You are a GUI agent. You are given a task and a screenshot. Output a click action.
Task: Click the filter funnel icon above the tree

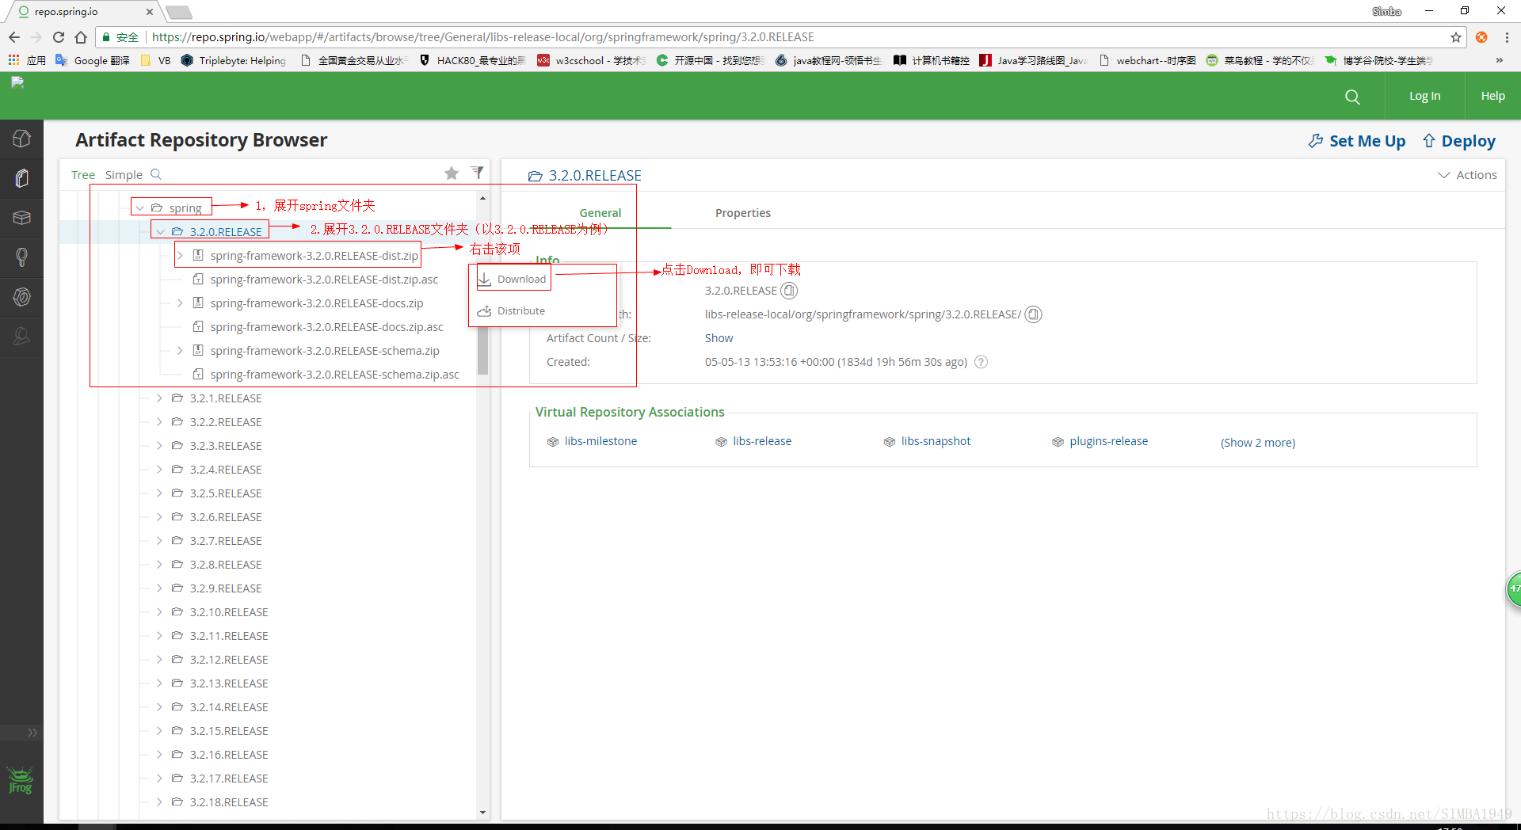click(477, 172)
